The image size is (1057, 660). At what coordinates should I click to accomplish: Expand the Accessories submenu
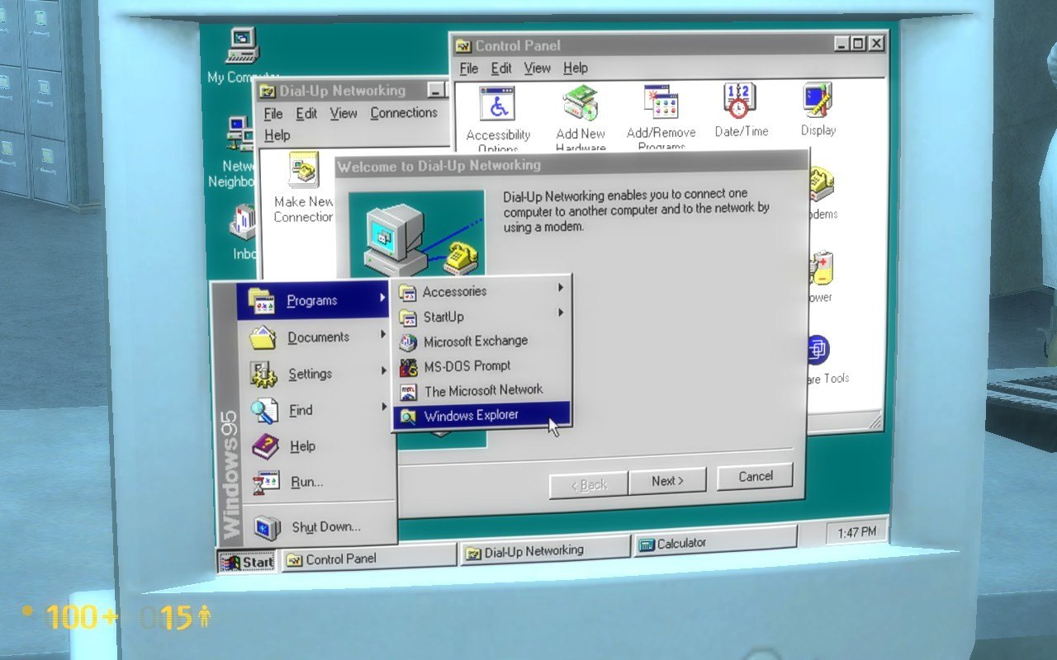click(x=454, y=291)
